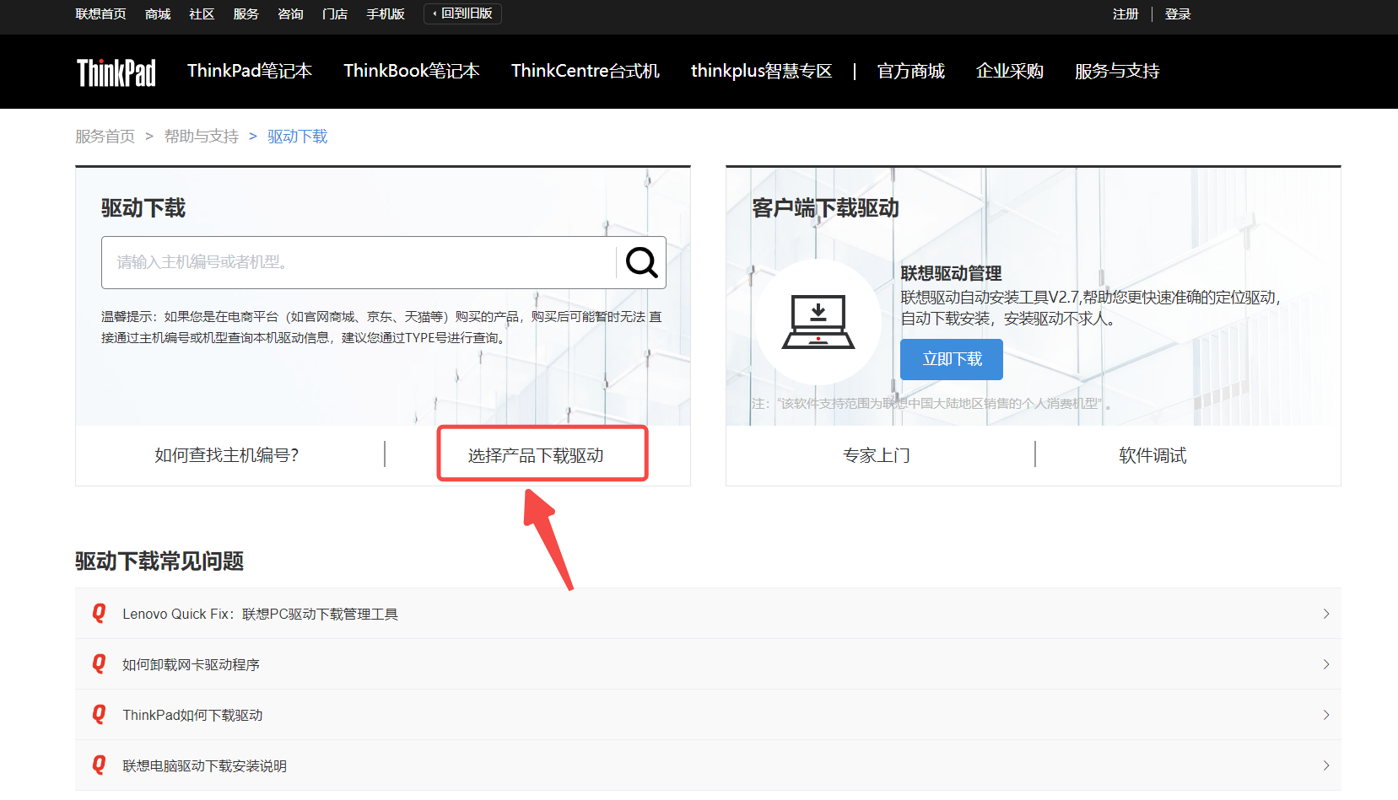Click the Q icon beside ThinkPad如何下载驱动
Image resolution: width=1398 pixels, height=800 pixels.
99,714
